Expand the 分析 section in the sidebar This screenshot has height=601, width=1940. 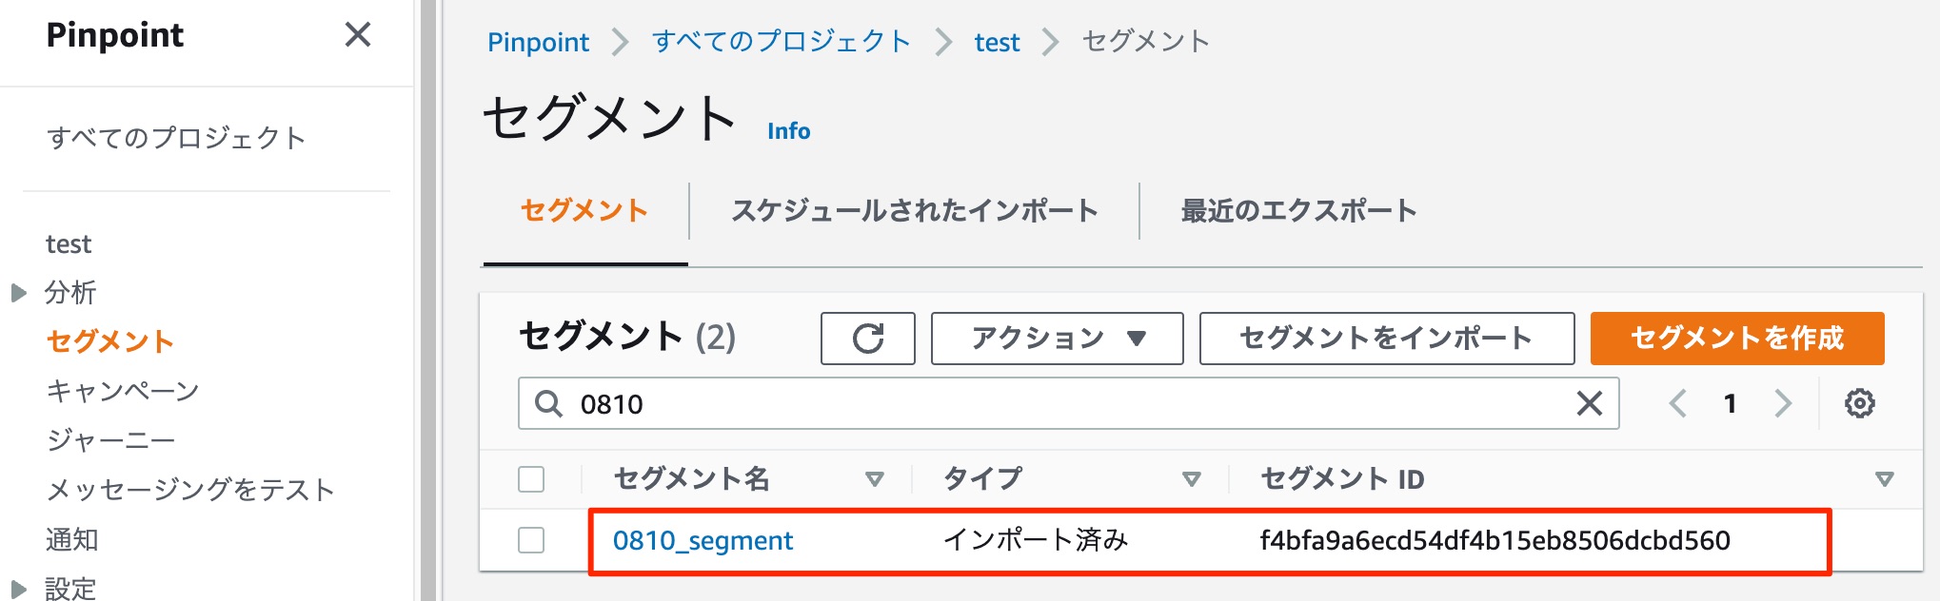point(19,292)
